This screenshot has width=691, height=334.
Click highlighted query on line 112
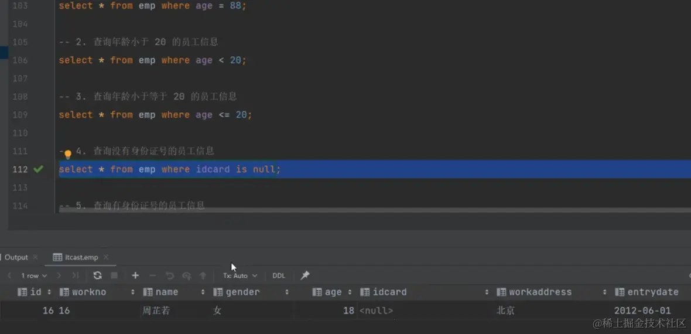(170, 169)
